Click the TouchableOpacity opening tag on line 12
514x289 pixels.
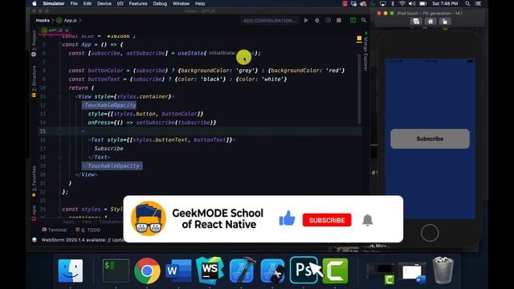[x=110, y=105]
